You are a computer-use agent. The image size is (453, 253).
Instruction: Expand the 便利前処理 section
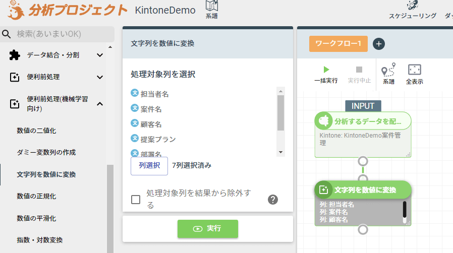coord(100,77)
